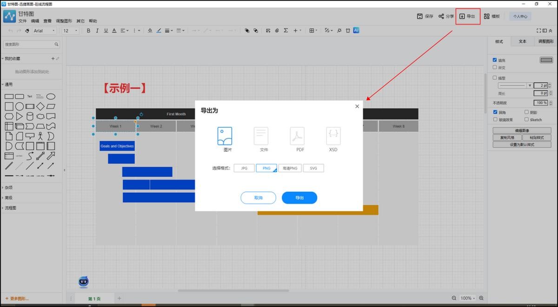
Task: Open the 100% zoom level dropdown
Action: 467,298
